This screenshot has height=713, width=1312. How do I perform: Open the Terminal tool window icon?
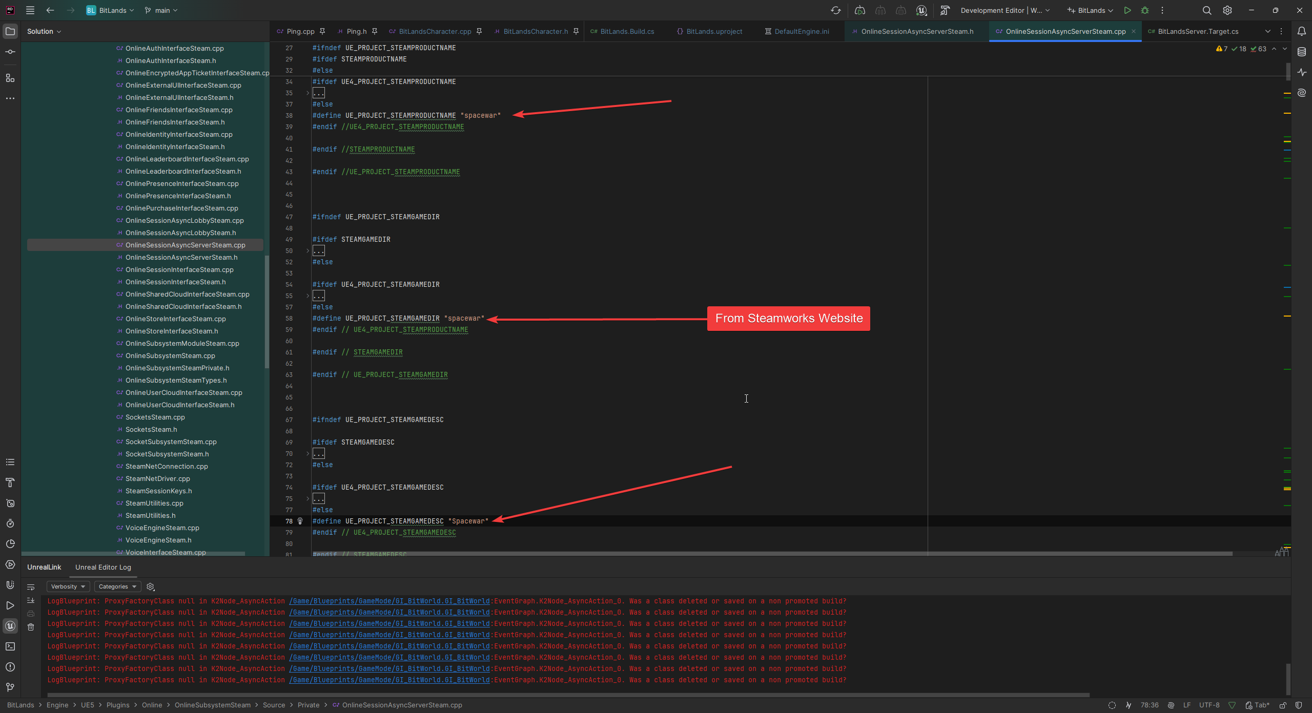[x=10, y=646]
